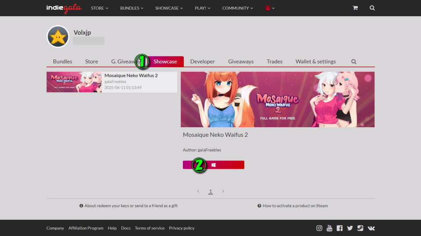The height and width of the screenshot is (236, 421).
Task: Click the 2025-06-11 01:13:49 timestamp
Action: pyautogui.click(x=123, y=87)
